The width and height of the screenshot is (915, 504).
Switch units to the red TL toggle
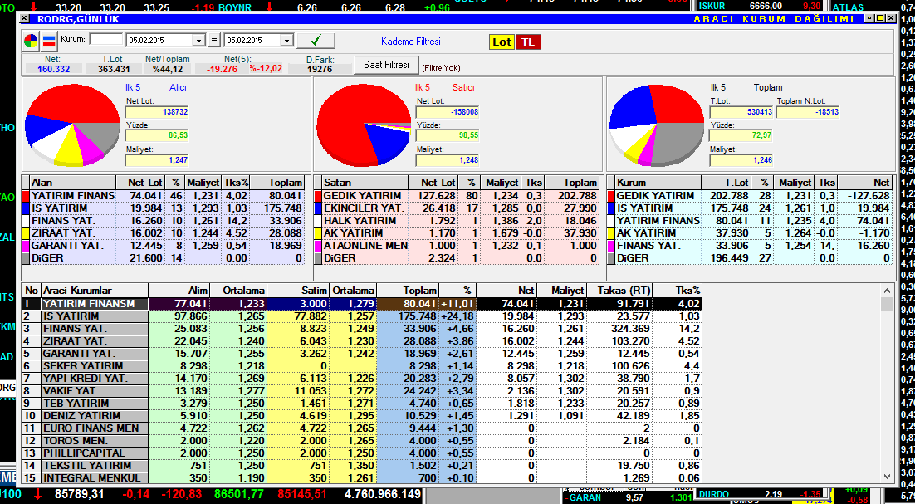(527, 42)
